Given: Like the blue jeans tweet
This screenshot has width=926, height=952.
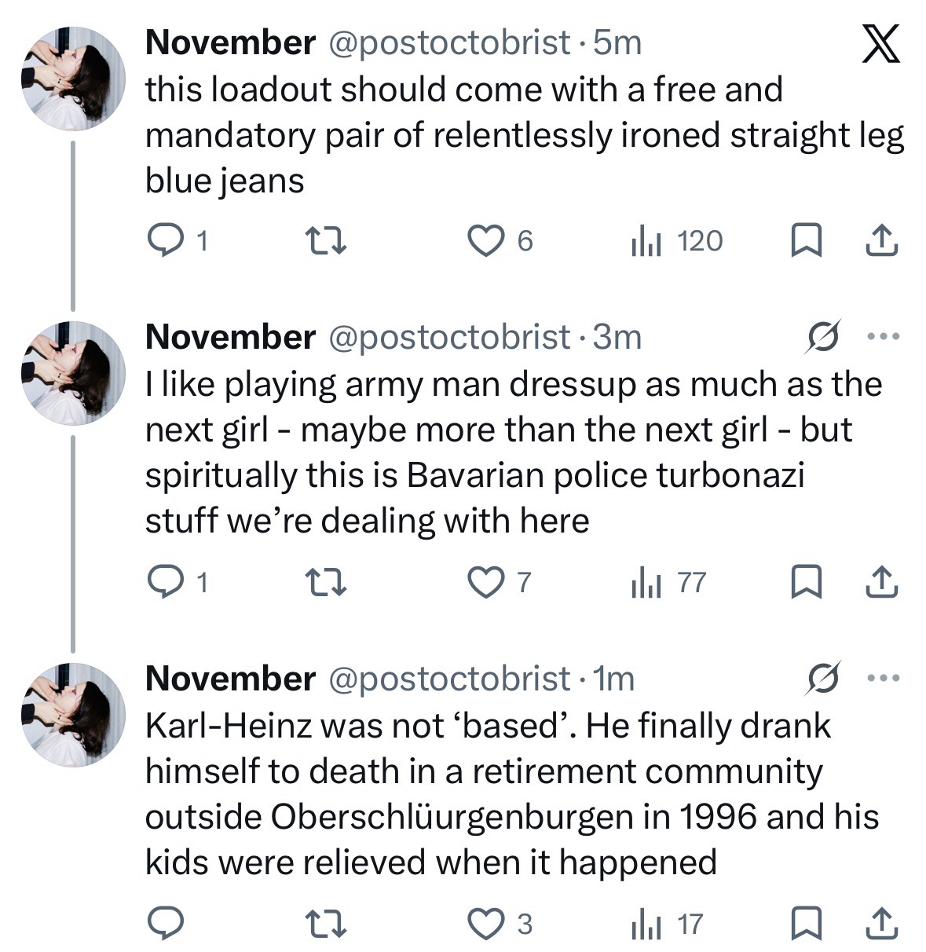Looking at the screenshot, I should 486,240.
